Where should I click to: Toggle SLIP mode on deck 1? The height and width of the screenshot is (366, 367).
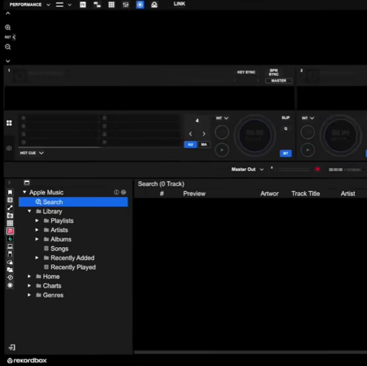[286, 118]
